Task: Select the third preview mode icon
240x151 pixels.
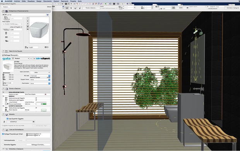Action: click(x=28, y=24)
